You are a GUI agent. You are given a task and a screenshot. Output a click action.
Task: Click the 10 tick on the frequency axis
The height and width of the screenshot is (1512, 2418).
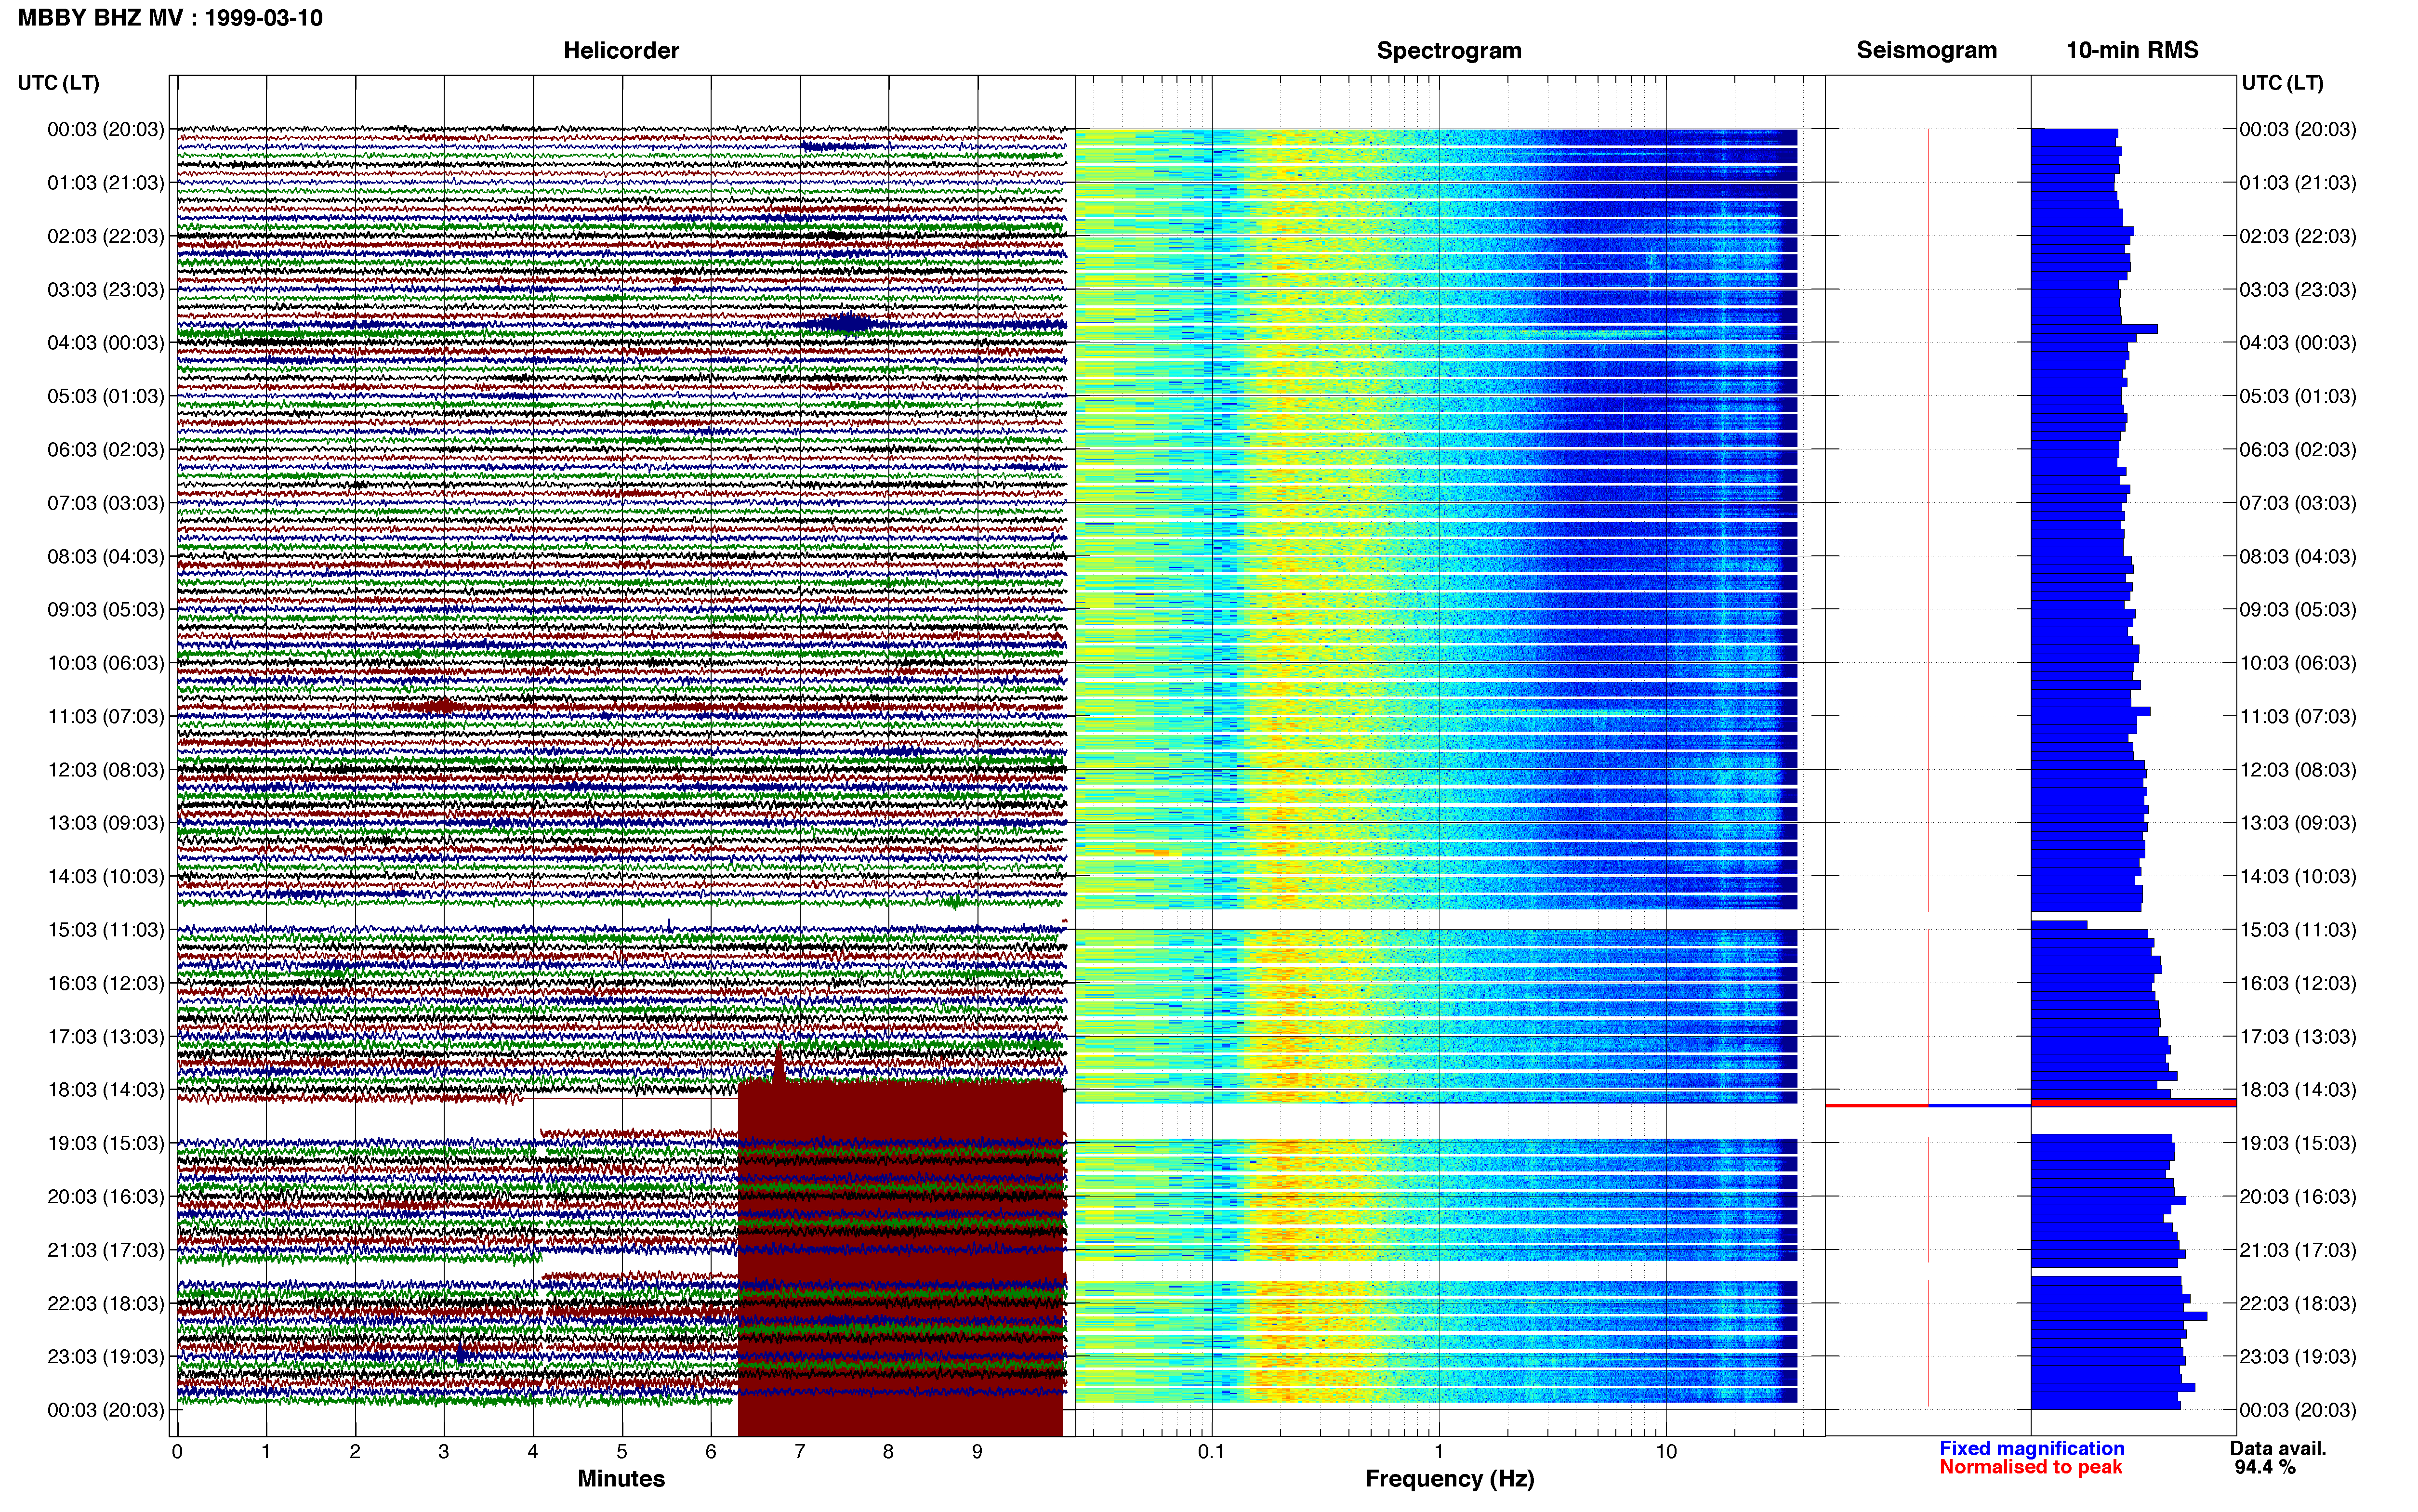click(1666, 1452)
